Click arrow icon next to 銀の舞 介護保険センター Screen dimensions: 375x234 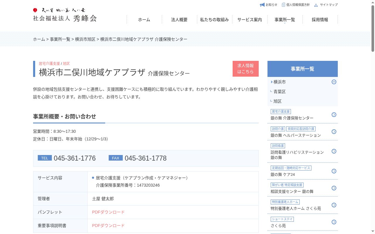334,115
